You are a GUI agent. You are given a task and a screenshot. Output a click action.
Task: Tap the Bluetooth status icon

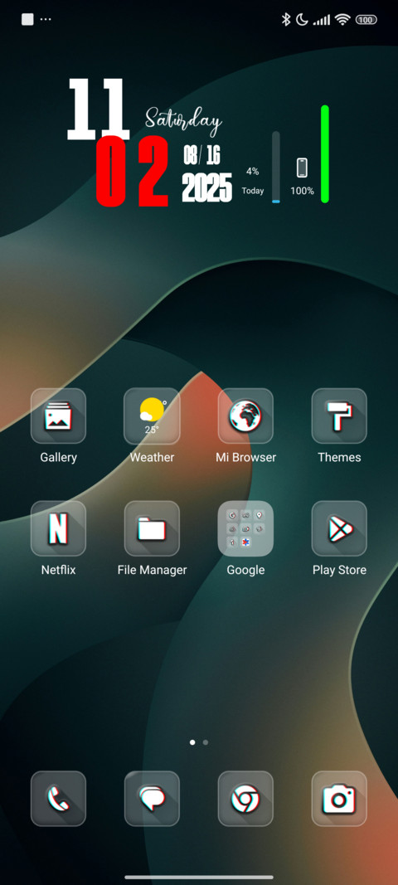click(286, 20)
